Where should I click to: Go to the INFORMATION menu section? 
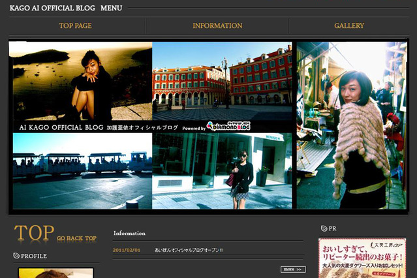tap(217, 26)
